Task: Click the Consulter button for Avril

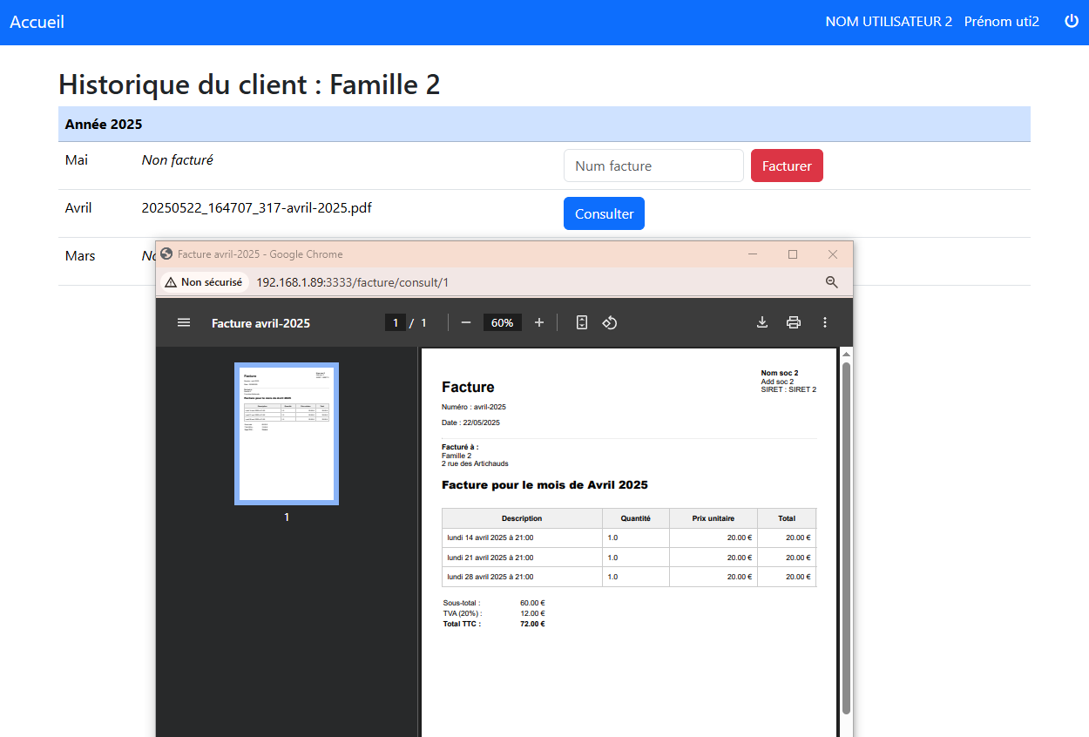Action: [x=604, y=213]
